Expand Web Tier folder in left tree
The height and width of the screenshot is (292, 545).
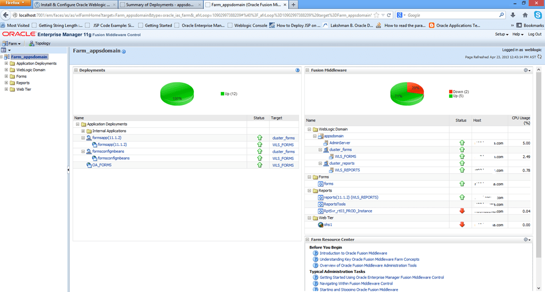(6, 89)
